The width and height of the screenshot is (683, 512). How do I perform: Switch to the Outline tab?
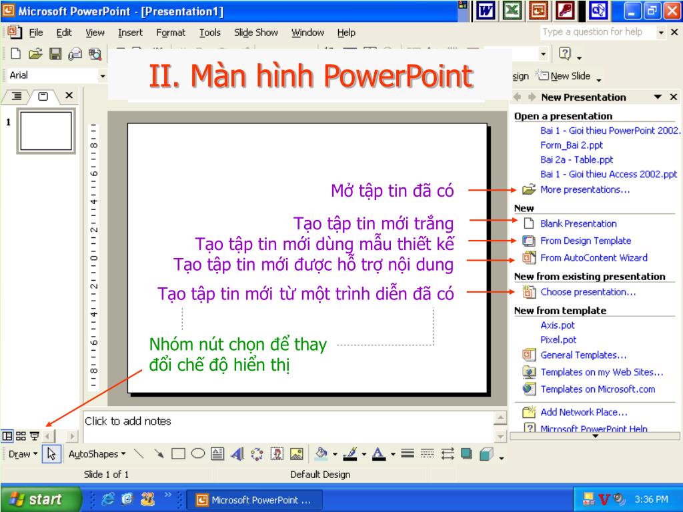pyautogui.click(x=16, y=96)
